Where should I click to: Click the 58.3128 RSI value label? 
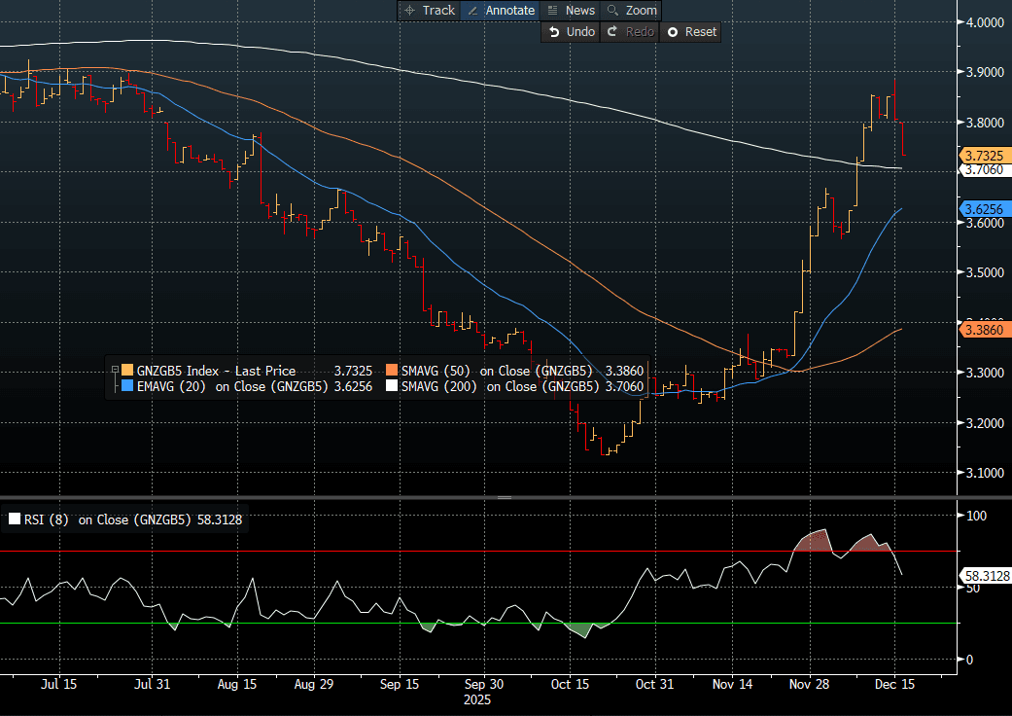pos(985,577)
